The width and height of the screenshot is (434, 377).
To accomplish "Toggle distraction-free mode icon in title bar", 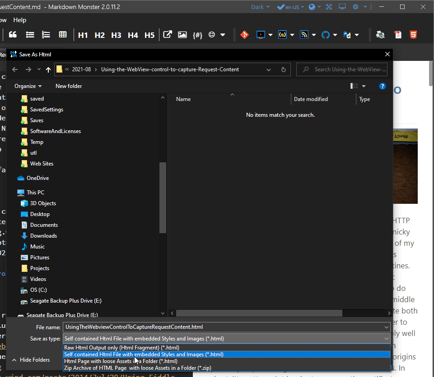I will click(329, 7).
